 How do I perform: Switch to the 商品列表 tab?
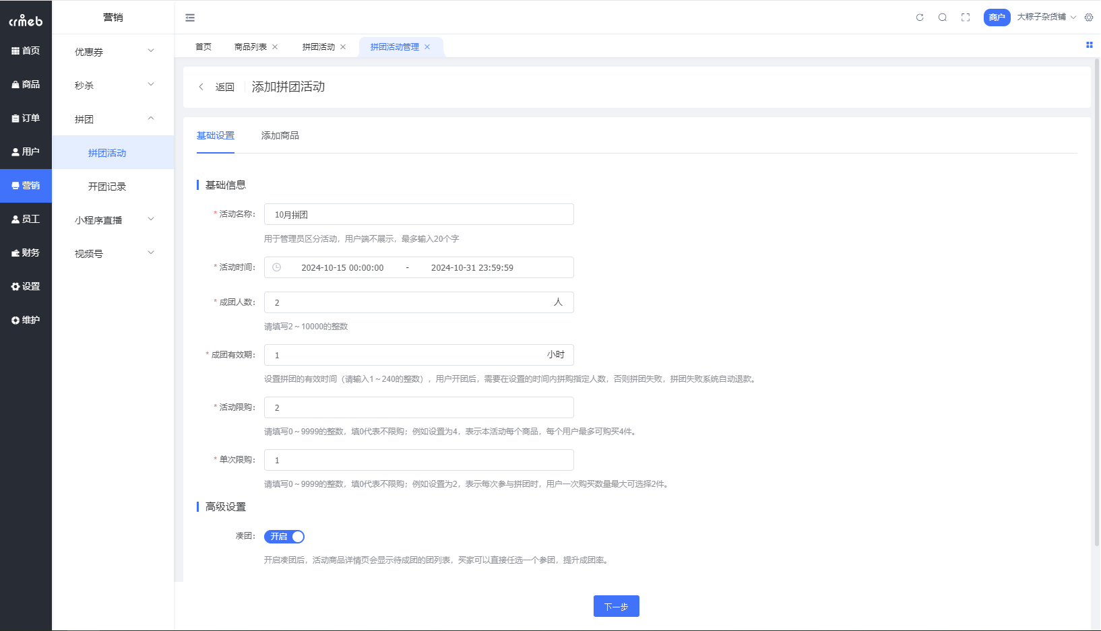point(251,46)
